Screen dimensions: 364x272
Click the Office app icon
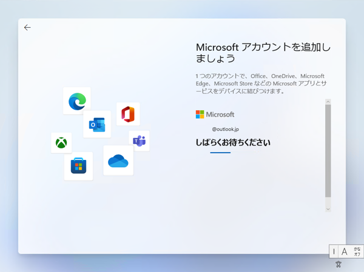(128, 114)
